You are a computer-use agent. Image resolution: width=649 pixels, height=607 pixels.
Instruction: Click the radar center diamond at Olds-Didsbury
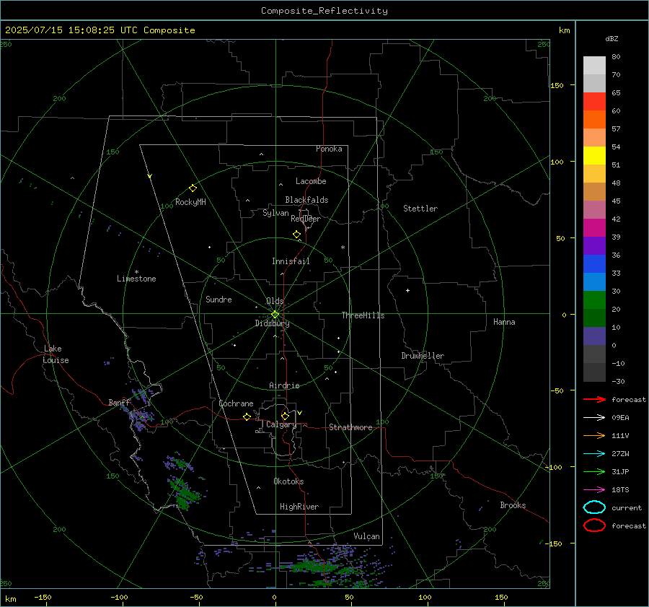point(275,315)
